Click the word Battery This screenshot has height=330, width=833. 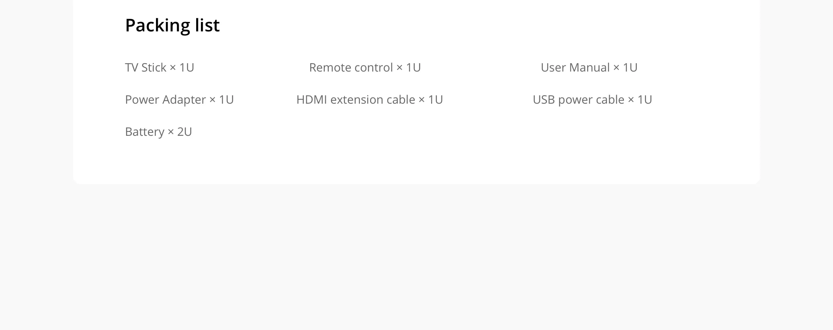coord(145,132)
